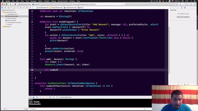Select the Standard editor button

pyautogui.click(x=177, y=4)
